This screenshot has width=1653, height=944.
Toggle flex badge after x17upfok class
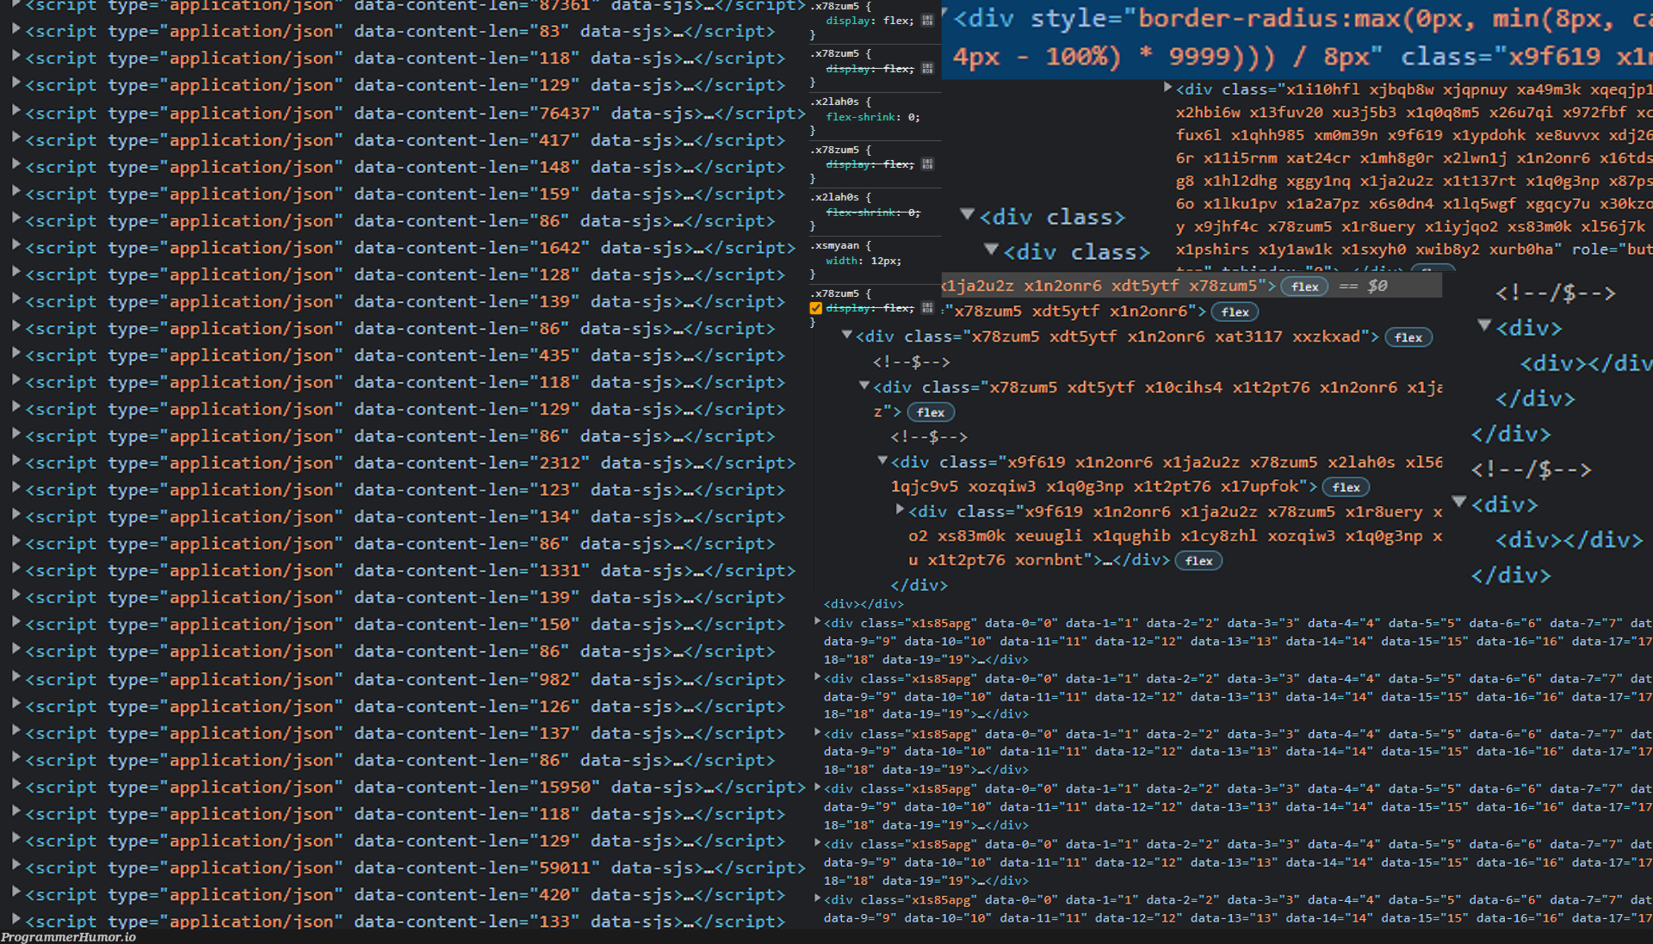click(x=1346, y=487)
